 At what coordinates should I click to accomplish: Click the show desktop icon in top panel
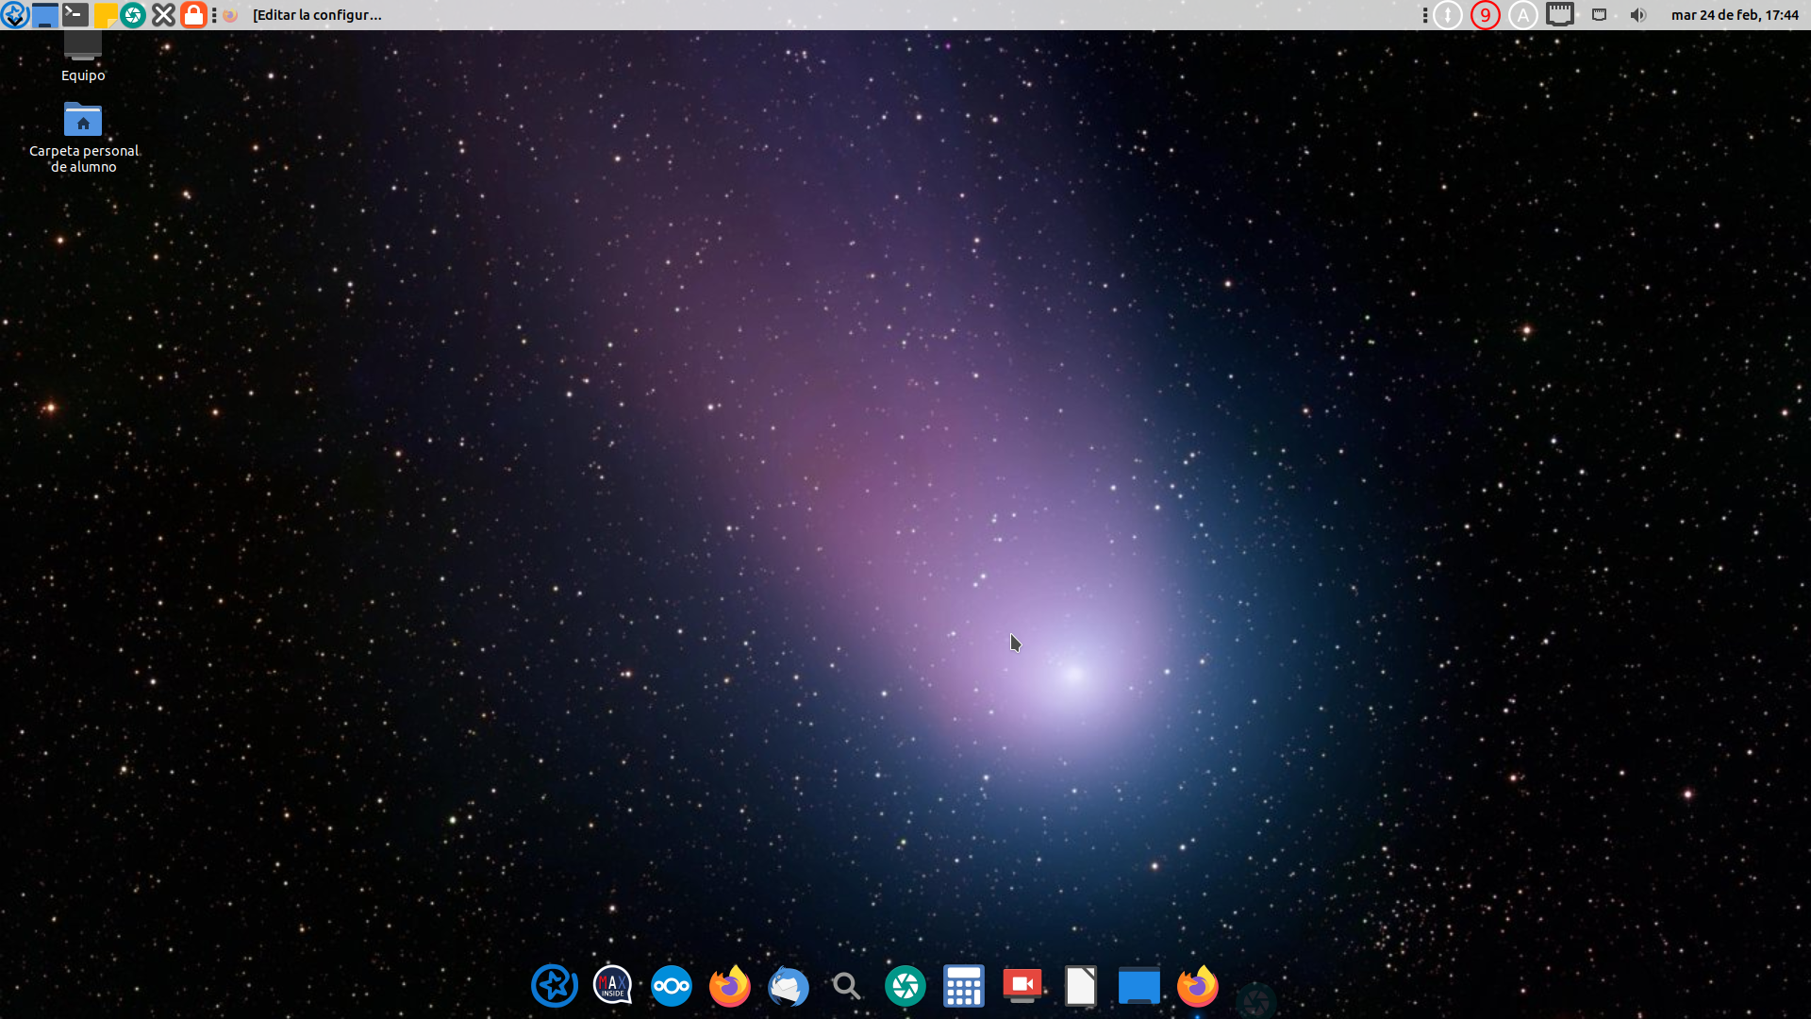[x=44, y=15]
